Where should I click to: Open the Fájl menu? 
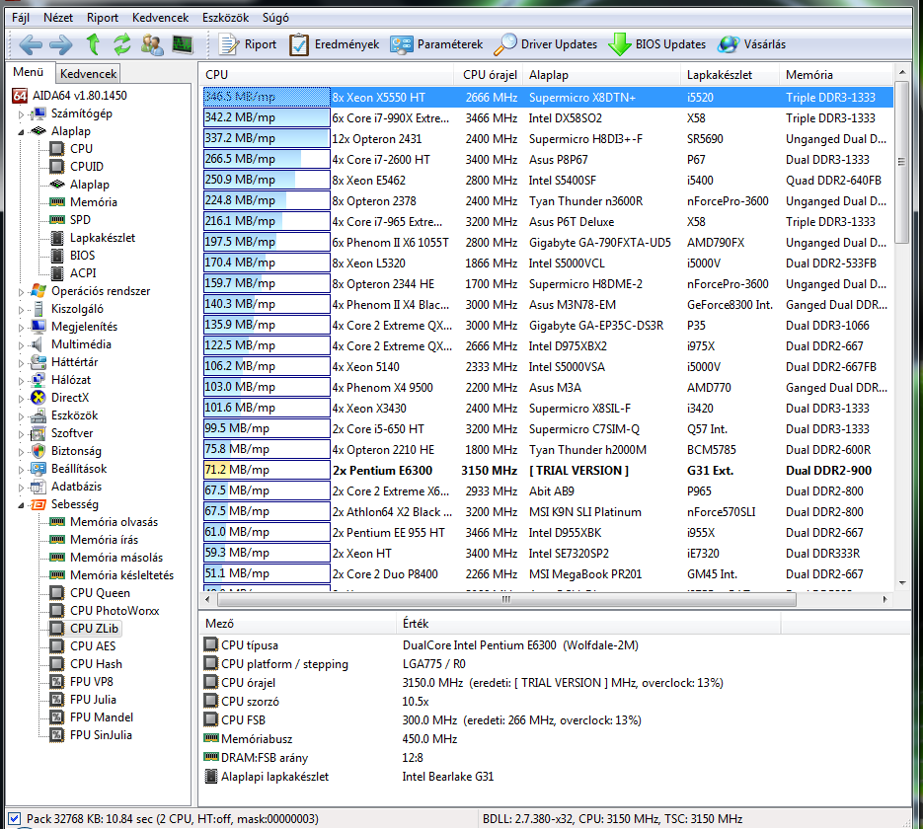(21, 18)
